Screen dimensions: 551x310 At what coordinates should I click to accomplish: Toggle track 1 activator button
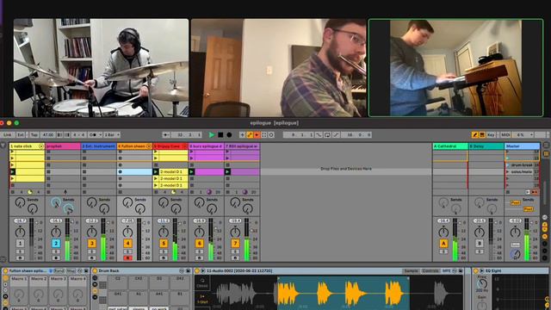(20, 243)
